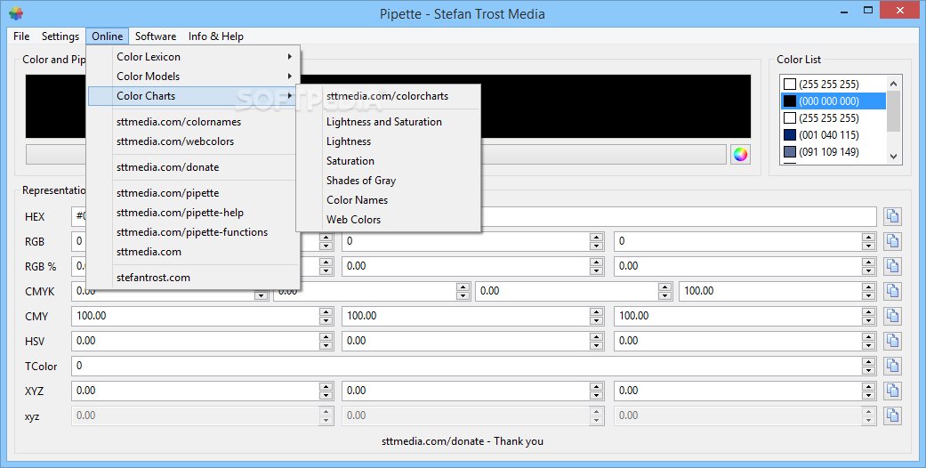This screenshot has height=468, width=926.
Task: Open the Info & Help menu
Action: tap(216, 36)
